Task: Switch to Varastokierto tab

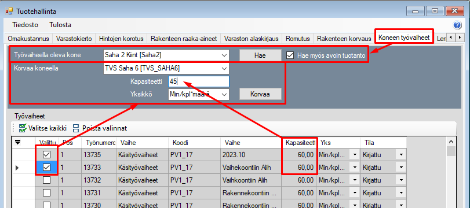Action: (x=74, y=39)
